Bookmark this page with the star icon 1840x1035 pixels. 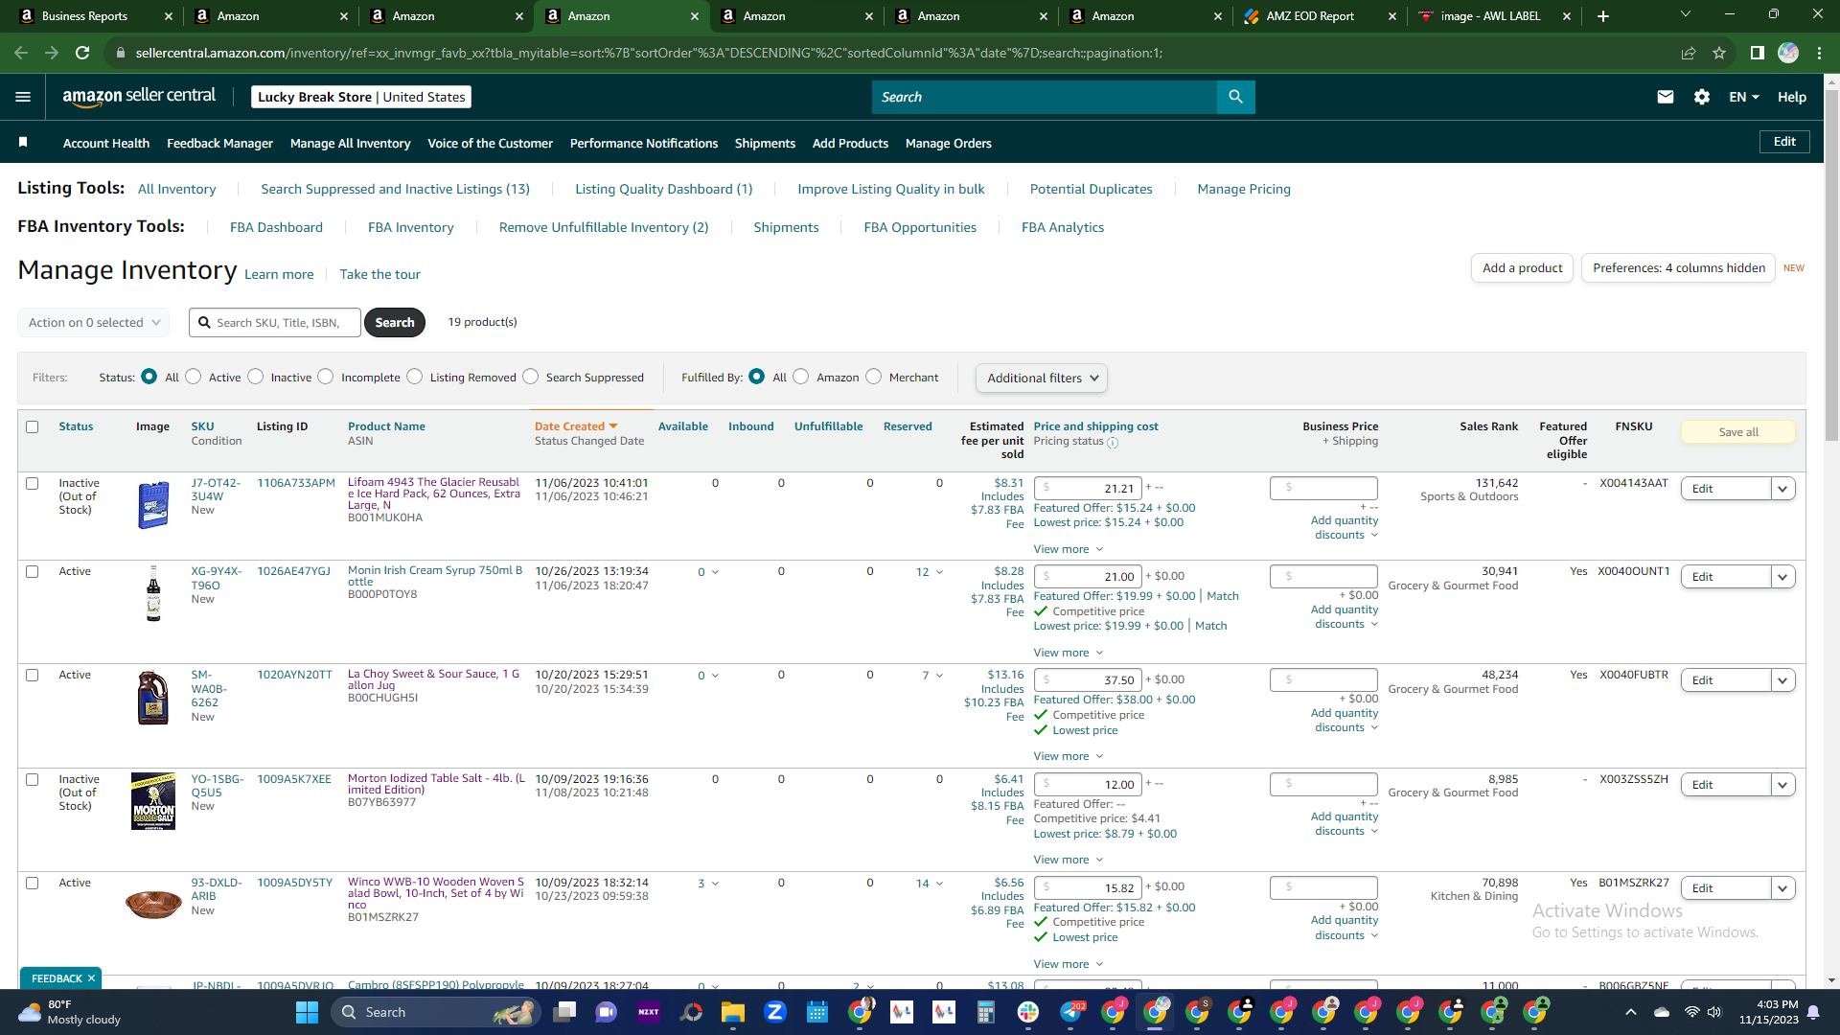(x=1719, y=53)
